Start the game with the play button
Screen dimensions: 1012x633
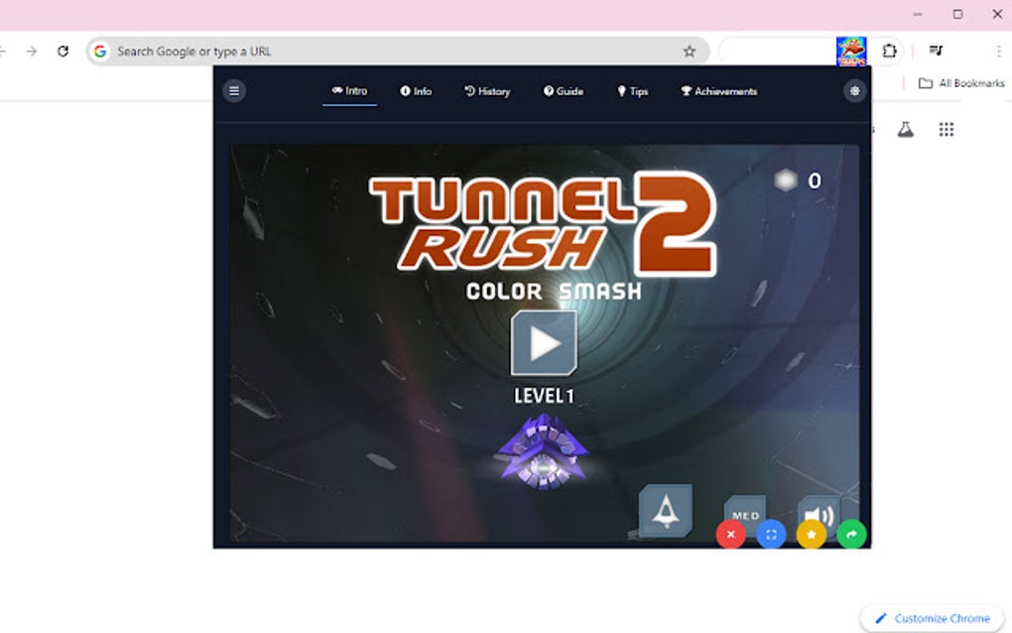click(544, 343)
